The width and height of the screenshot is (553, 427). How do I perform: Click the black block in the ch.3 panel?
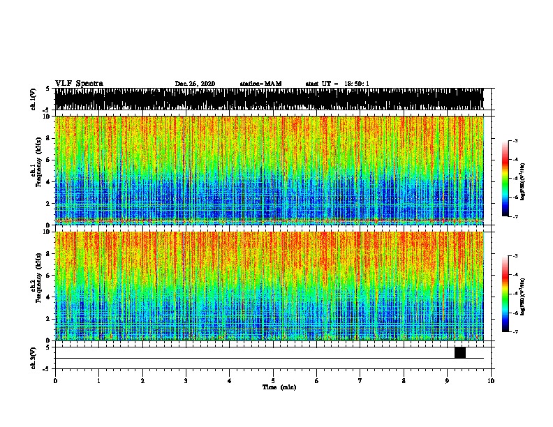tap(460, 352)
